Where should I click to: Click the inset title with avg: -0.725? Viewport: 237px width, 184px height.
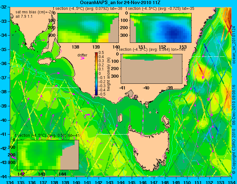click(160, 9)
